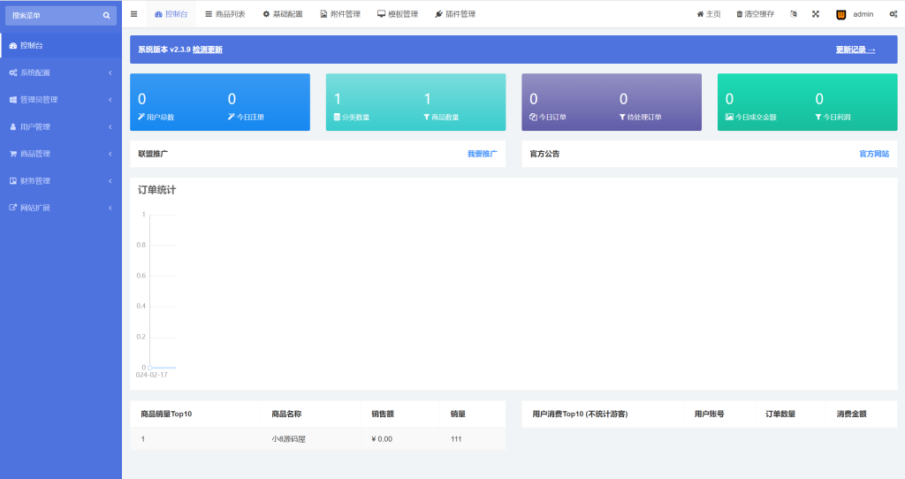Click the windows icon beside 管理员管理
This screenshot has height=479, width=905.
tap(12, 100)
